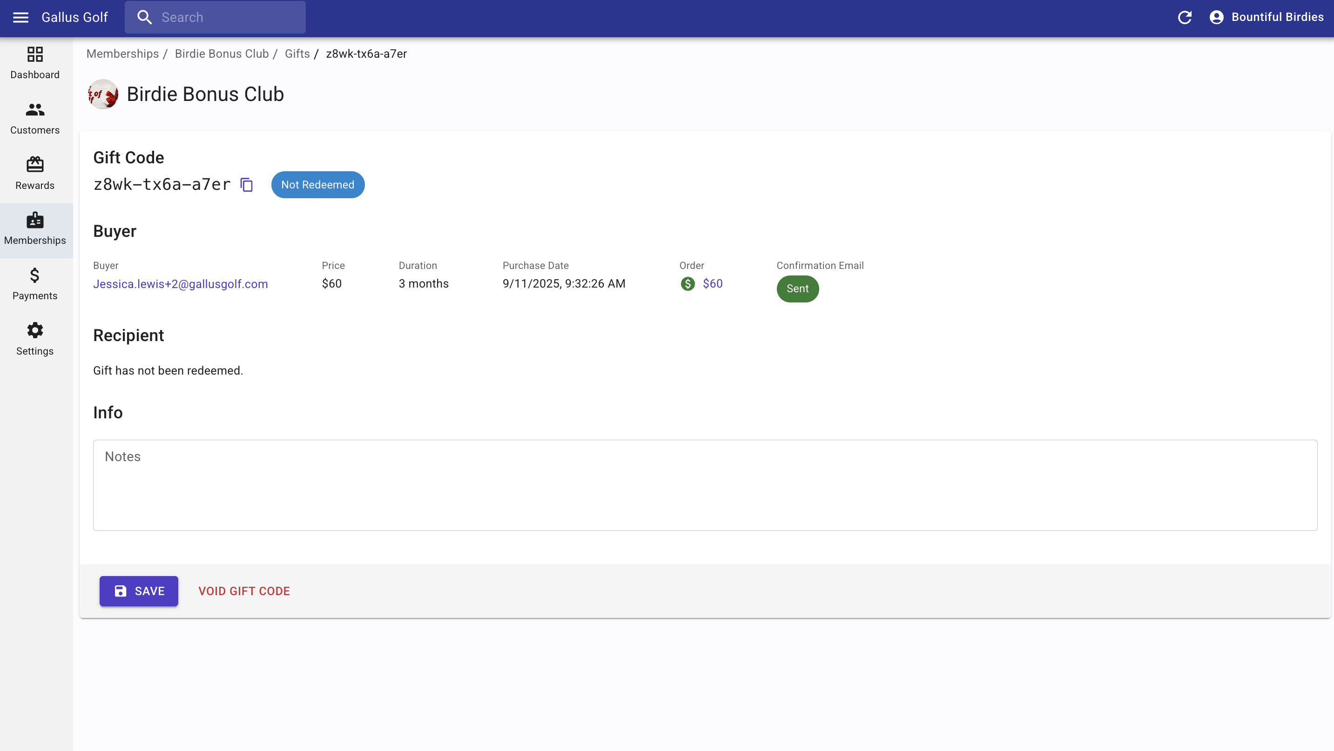Click the Birdie Bonus Club logo thumbnail
Screen dimensions: 1334x751
click(103, 94)
